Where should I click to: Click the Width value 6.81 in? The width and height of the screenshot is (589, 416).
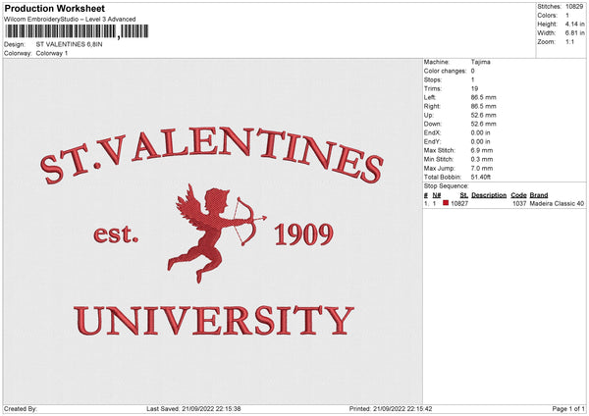574,33
